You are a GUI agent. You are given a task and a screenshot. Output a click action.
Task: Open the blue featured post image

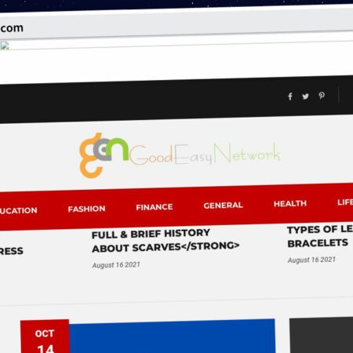coord(172,336)
